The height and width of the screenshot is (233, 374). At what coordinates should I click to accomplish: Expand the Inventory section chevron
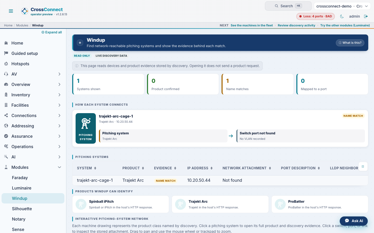point(59,95)
